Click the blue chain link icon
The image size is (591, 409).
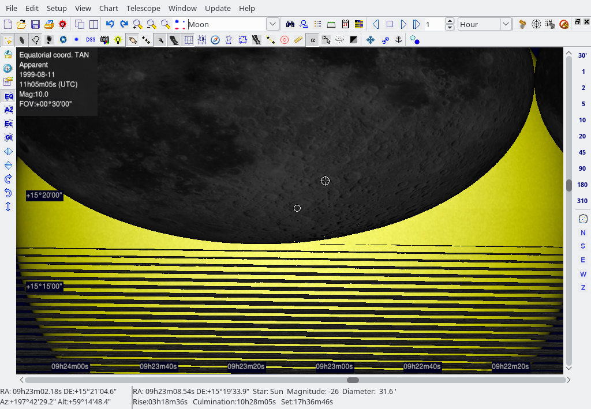point(385,40)
